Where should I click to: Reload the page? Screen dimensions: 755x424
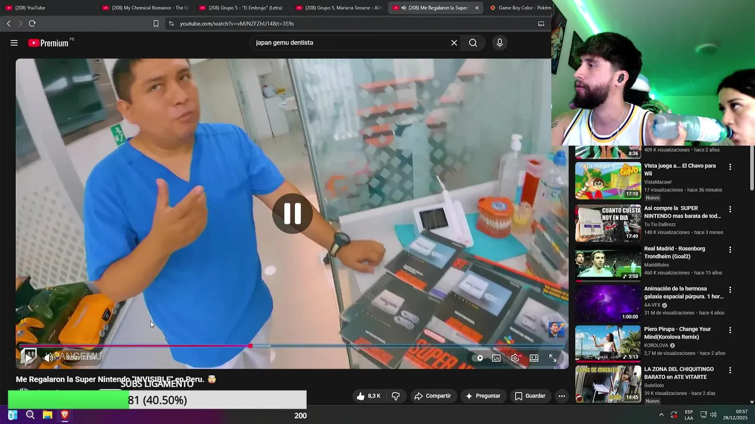[x=32, y=24]
